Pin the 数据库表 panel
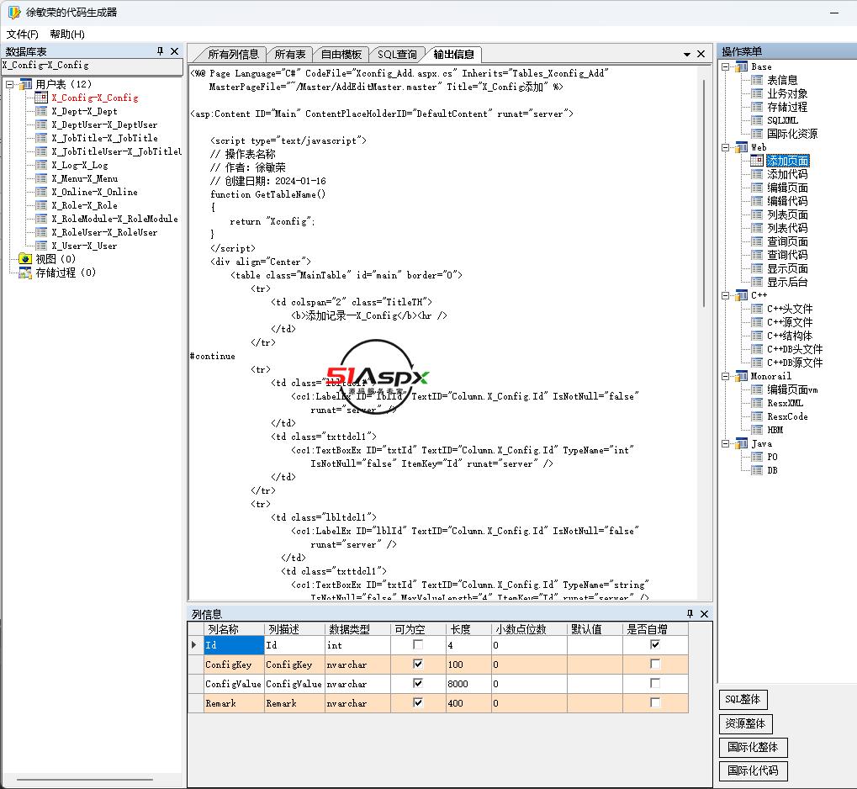 [x=160, y=50]
